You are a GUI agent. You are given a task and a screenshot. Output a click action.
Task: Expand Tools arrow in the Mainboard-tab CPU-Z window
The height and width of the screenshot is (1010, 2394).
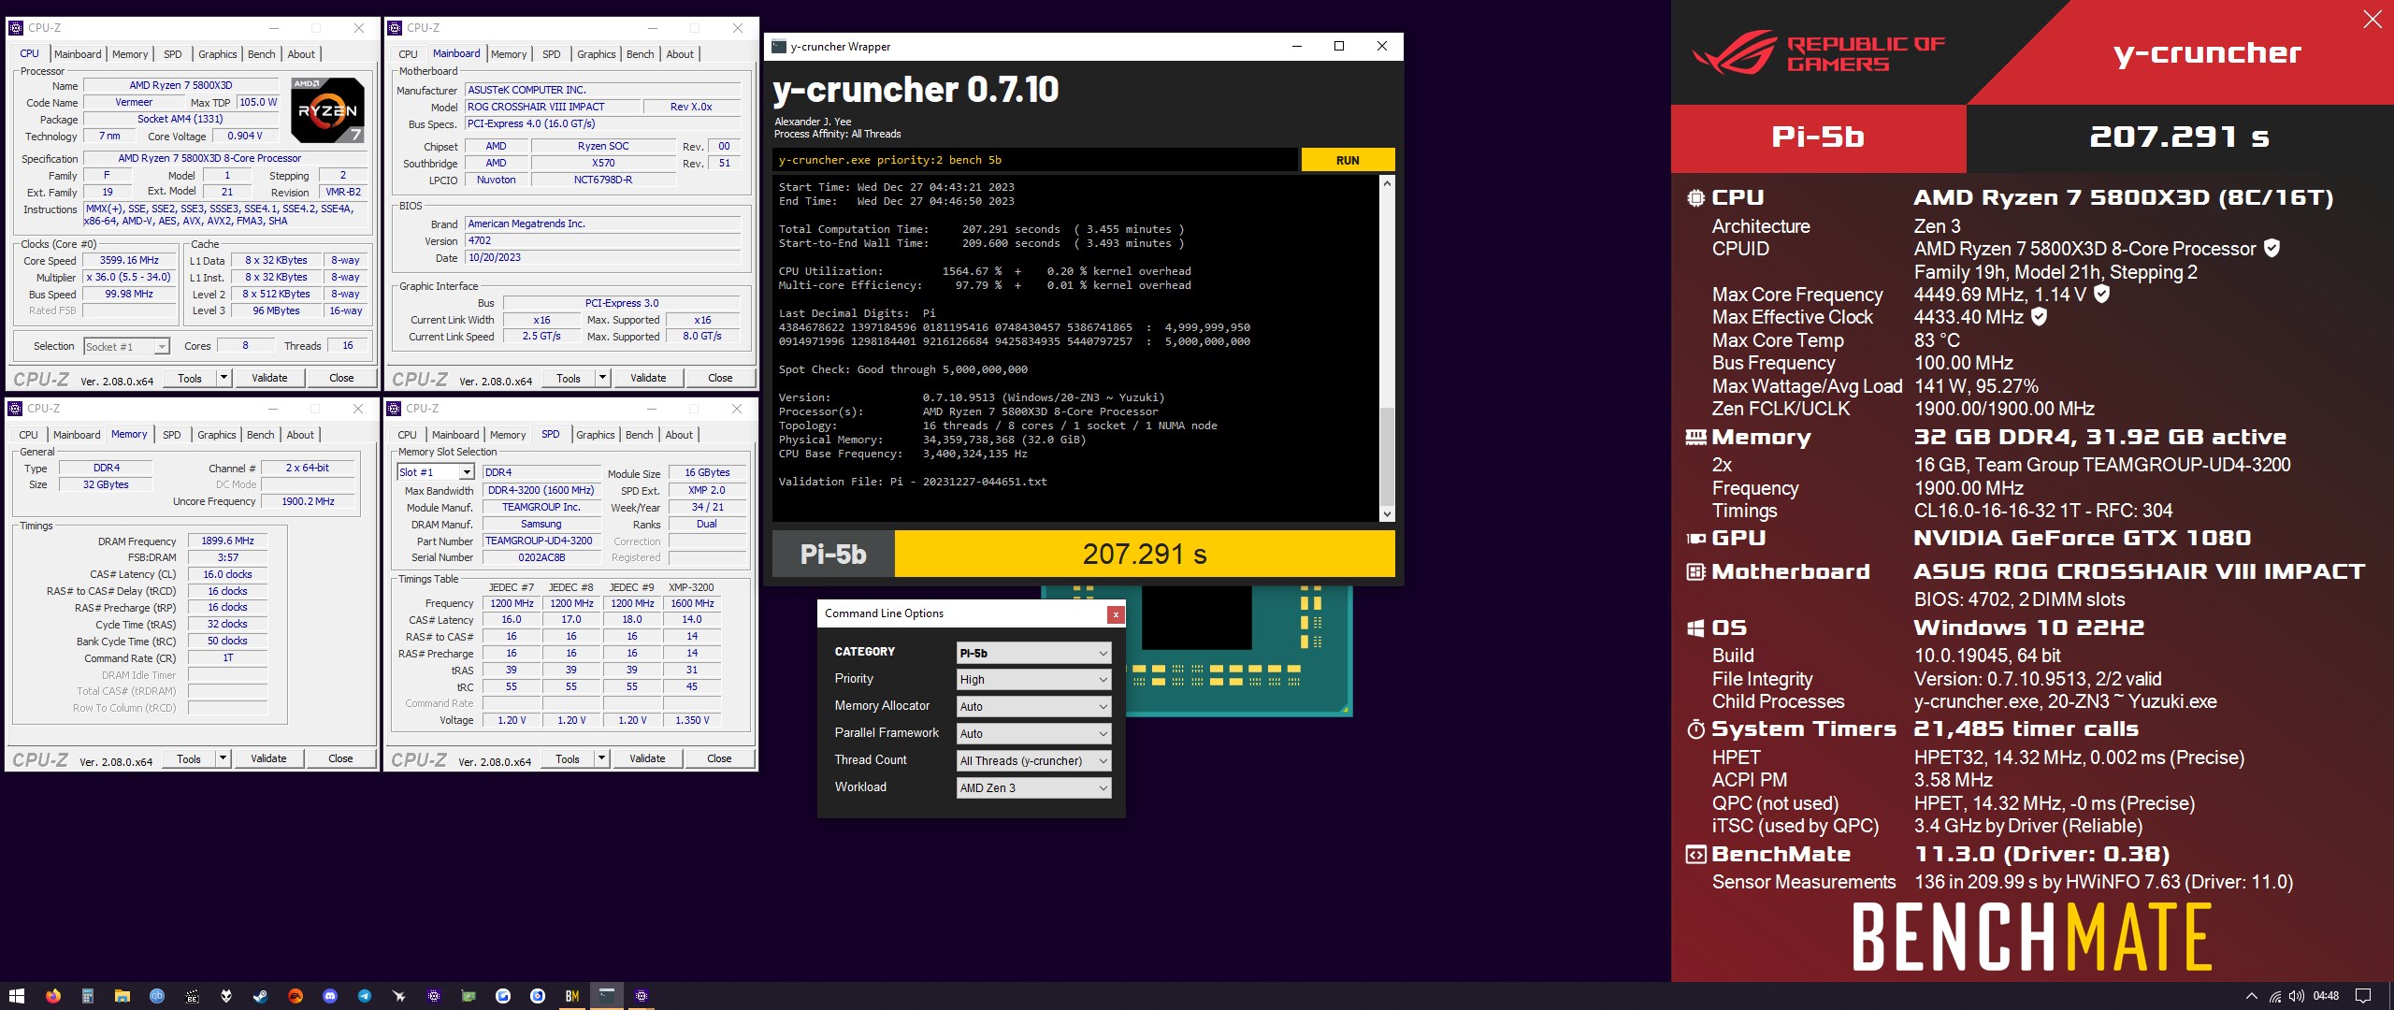602,378
